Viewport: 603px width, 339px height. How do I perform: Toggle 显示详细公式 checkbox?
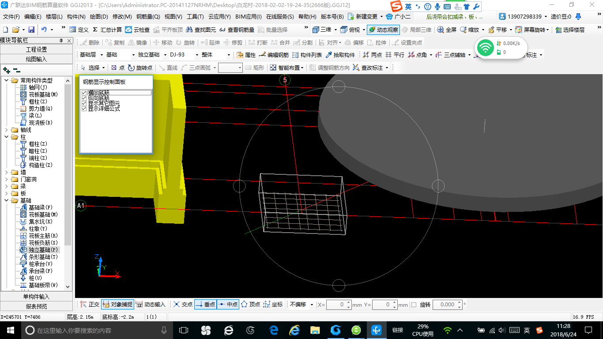[x=84, y=109]
